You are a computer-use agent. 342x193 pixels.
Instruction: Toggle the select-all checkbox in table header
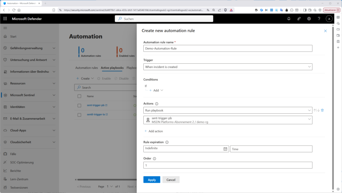[79, 96]
